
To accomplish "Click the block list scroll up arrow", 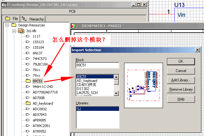I will point(116,77).
